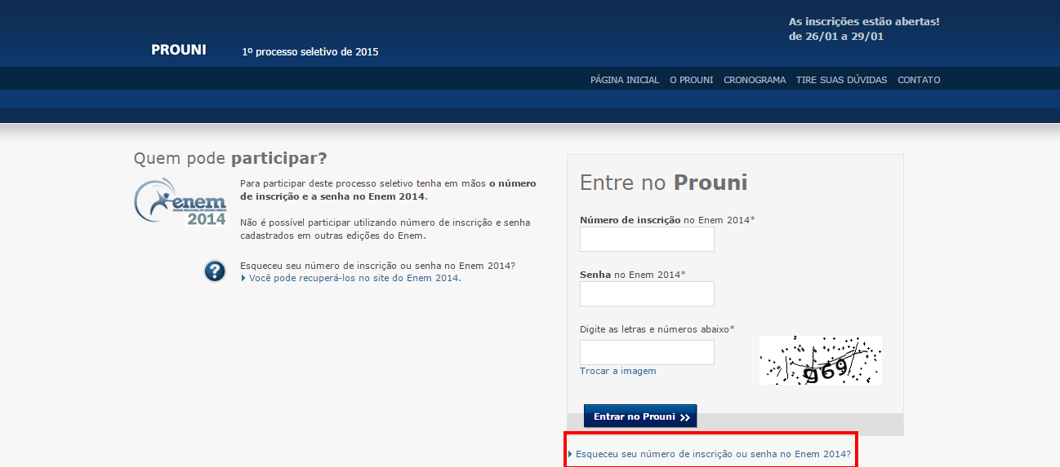1060x467 pixels.
Task: Click the 'Entre no Prouni' heading
Action: 664,183
